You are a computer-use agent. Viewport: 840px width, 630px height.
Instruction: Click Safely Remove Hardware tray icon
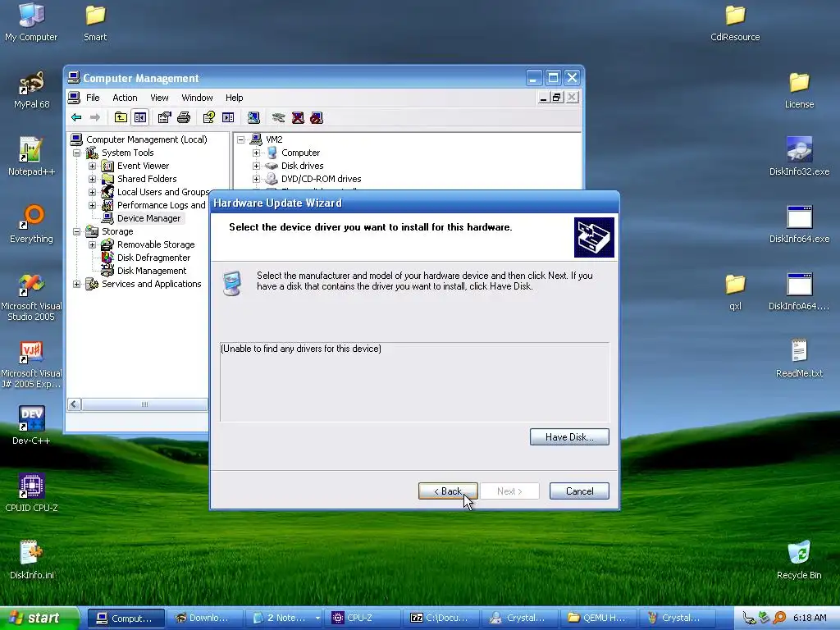(764, 618)
